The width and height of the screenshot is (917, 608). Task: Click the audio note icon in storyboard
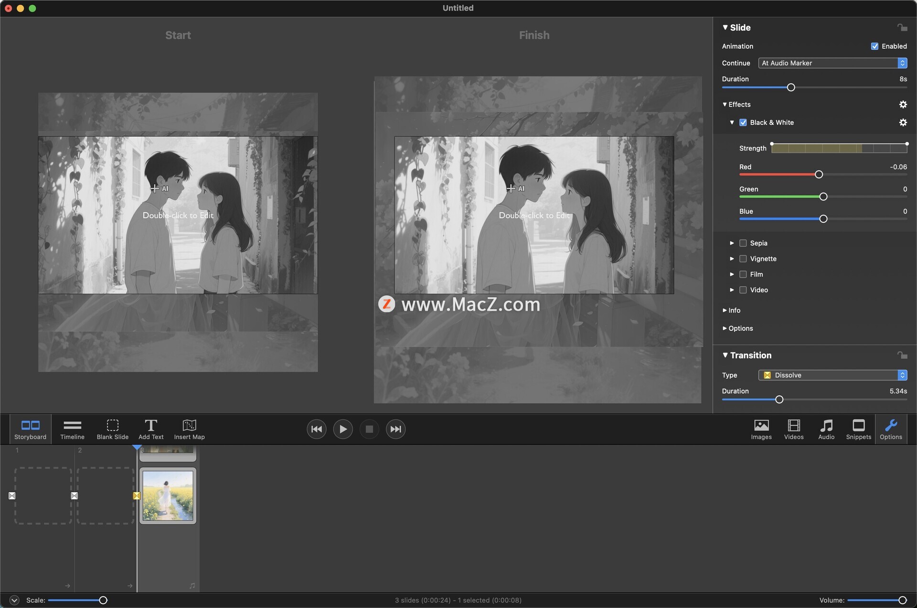[x=192, y=586]
